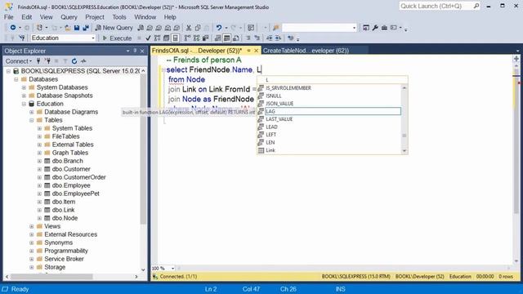Toggle Results to Text icon
This screenshot has width=523, height=294.
pyautogui.click(x=218, y=38)
